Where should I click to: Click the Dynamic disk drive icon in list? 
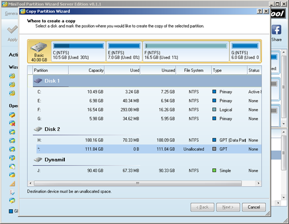click(x=38, y=159)
